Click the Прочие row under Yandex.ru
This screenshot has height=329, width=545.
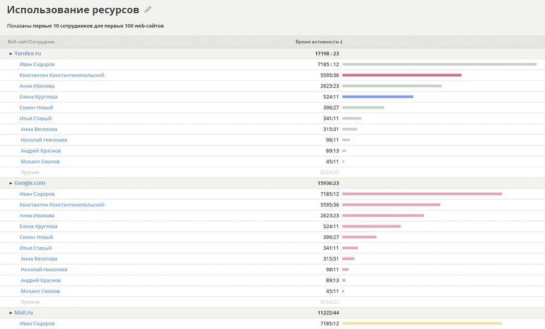coord(30,172)
